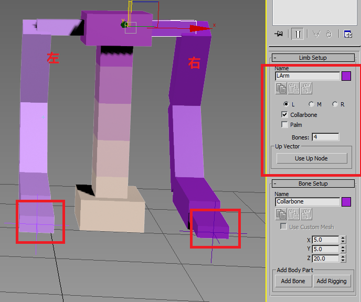
Task: Click Remove Modifier from stack icon
Action: (329, 34)
